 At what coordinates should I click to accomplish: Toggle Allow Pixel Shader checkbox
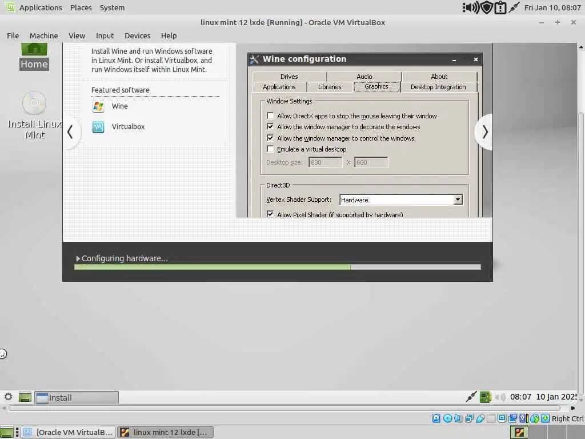point(270,214)
